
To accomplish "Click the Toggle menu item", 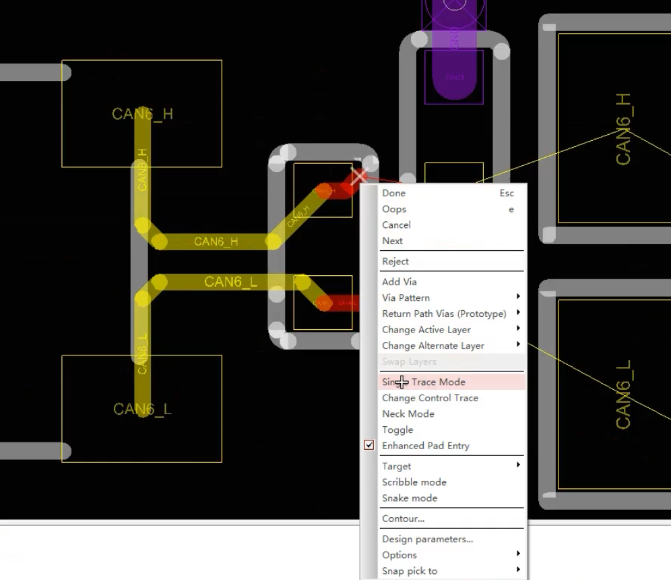I will tap(451, 430).
